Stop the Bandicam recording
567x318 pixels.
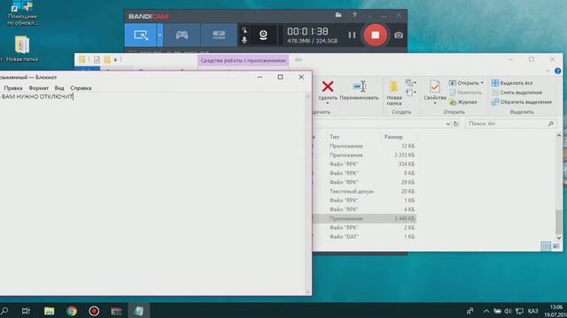376,35
